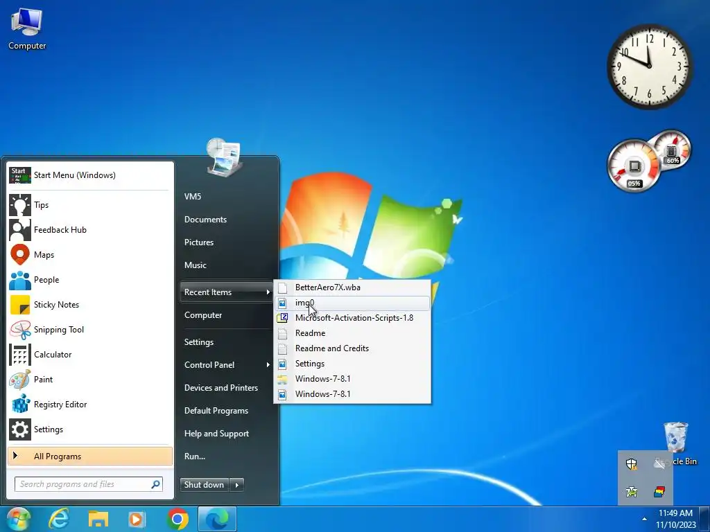Click the Windows Security shield tray icon
710x532 pixels.
[631, 463]
